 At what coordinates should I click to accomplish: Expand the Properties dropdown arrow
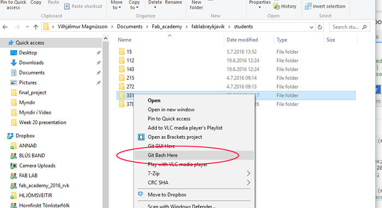(x=260, y=7)
